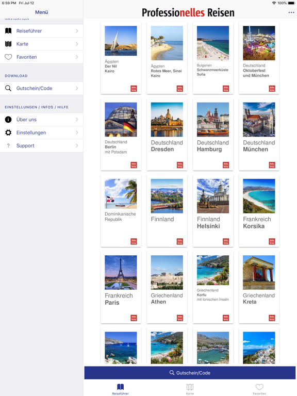Open Gutschein/Code in the Download section
The height and width of the screenshot is (396, 297).
pyautogui.click(x=41, y=88)
